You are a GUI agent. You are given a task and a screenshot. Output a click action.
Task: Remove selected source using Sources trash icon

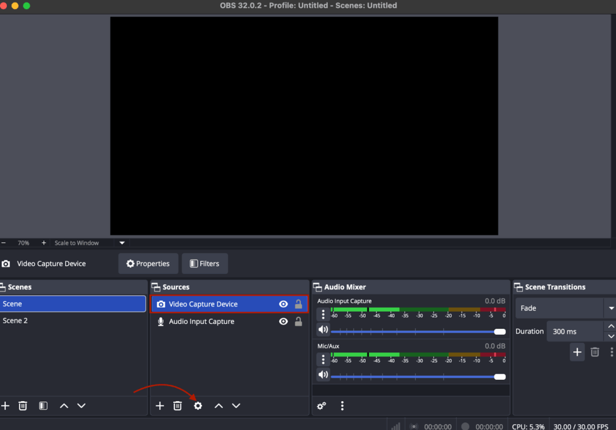[x=177, y=406]
